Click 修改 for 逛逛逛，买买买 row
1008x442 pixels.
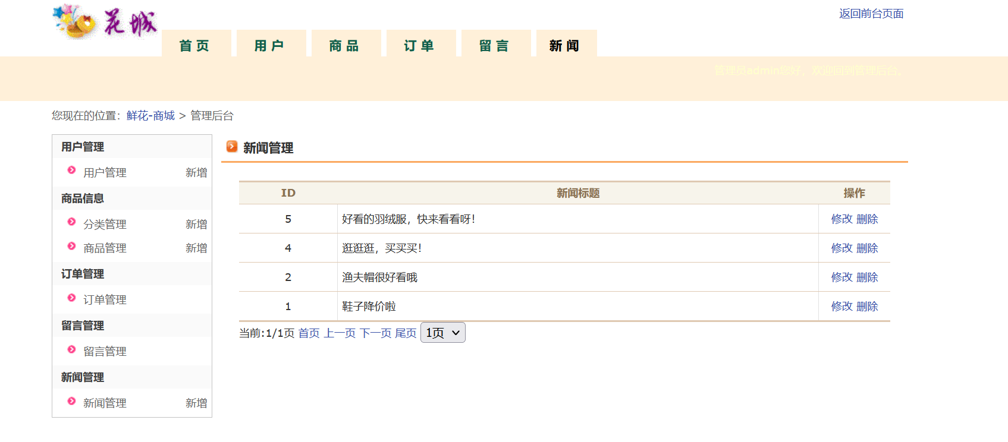coord(842,248)
